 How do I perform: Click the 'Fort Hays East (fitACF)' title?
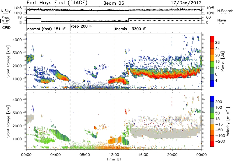(57, 3)
